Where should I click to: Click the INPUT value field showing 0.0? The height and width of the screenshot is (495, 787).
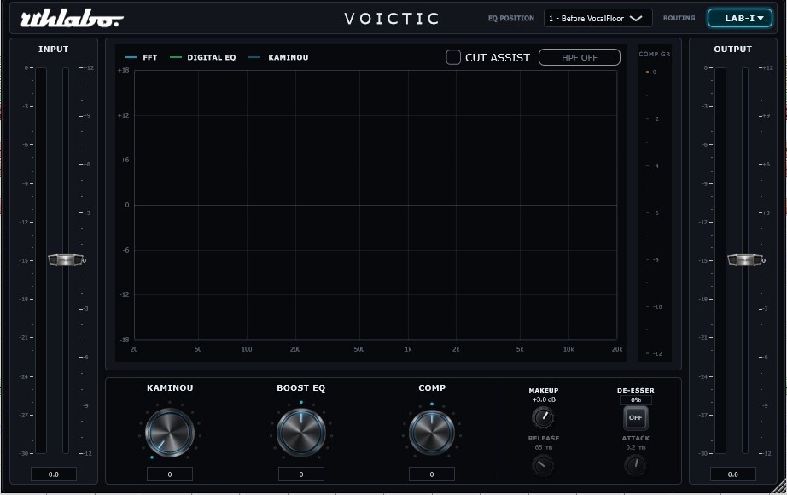[54, 474]
